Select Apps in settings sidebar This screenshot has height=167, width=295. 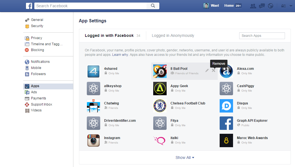pos(48,86)
